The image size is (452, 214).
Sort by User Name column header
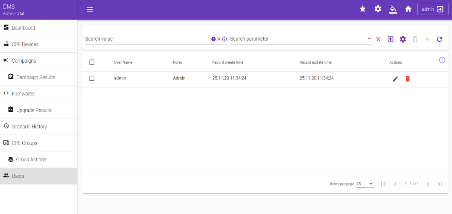point(123,62)
